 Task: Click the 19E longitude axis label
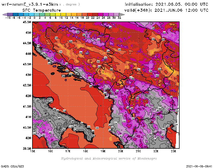103,151
